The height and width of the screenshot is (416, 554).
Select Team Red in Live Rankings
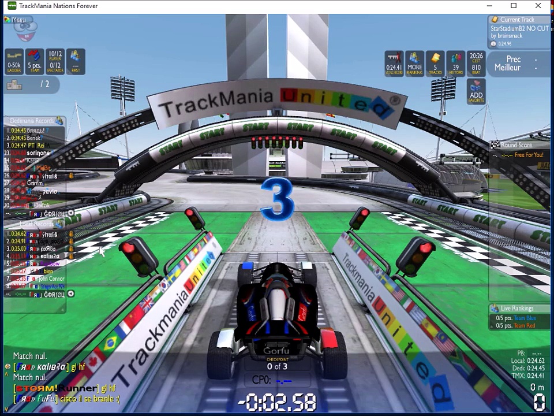(x=525, y=325)
